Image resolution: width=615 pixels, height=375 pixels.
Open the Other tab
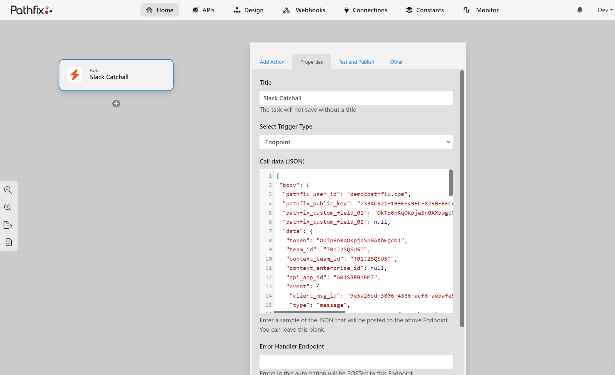397,62
